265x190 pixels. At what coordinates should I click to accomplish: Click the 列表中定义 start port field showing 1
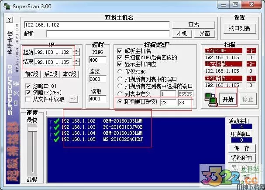tap(168, 94)
